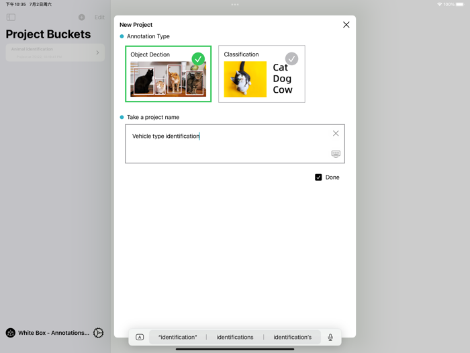
Task: Click the Project Buckets title
Action: click(x=48, y=34)
